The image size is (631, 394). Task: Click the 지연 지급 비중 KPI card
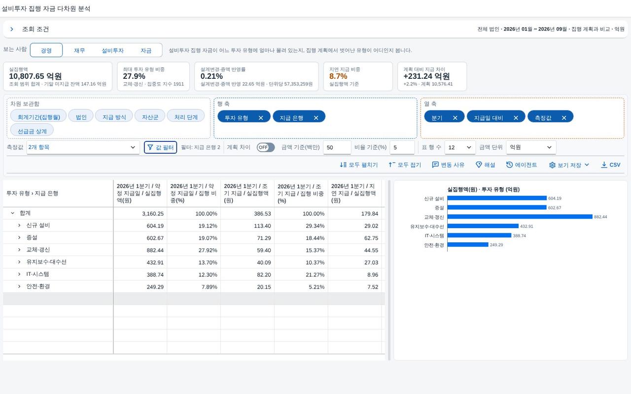pos(358,76)
